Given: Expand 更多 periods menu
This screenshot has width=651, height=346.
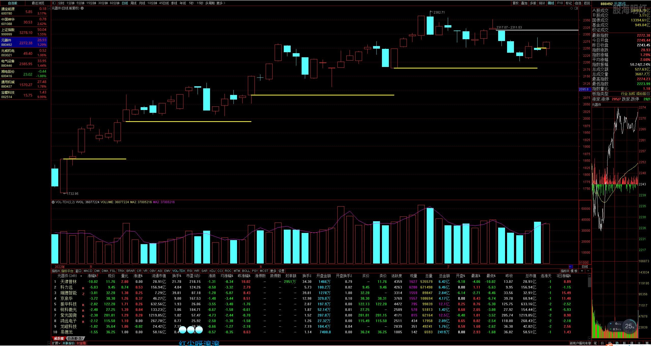Looking at the screenshot, I should (221, 3).
